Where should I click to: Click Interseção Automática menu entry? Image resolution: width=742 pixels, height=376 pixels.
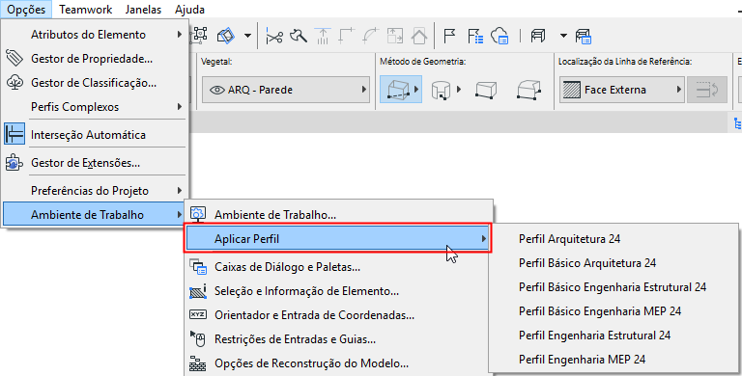95,135
